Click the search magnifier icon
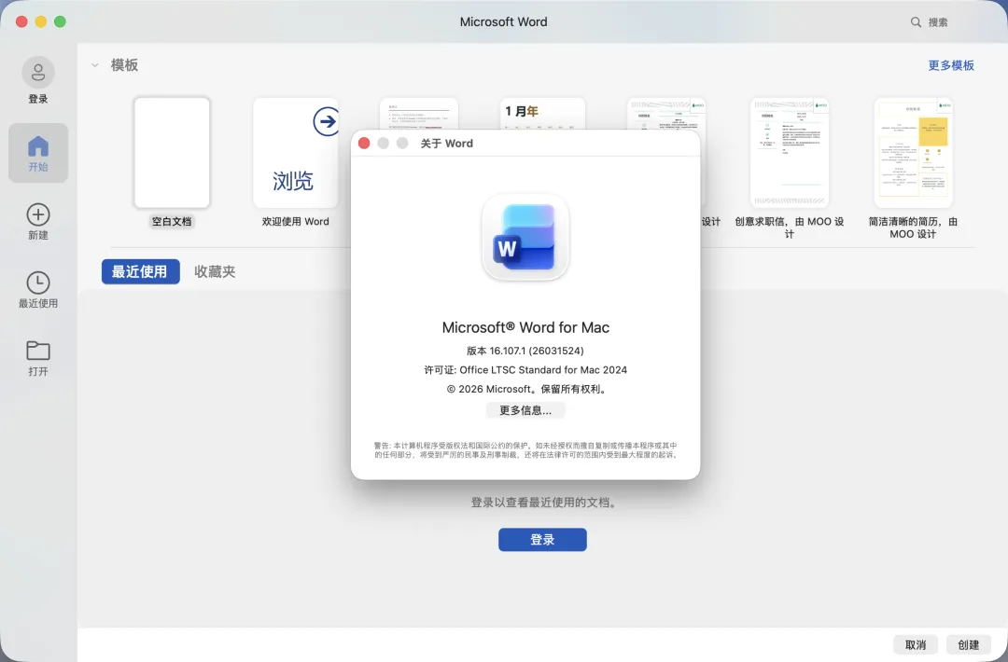The width and height of the screenshot is (1008, 662). [917, 22]
